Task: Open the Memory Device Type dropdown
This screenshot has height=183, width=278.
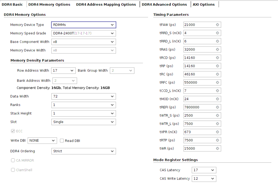Action: point(84,25)
